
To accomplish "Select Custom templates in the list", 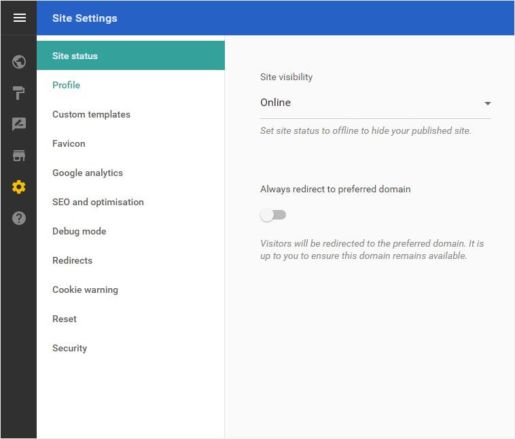I will (130, 114).
